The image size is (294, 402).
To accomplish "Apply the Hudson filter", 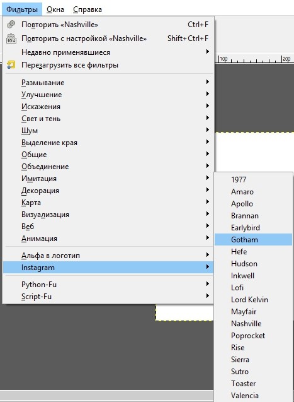I will point(253,264).
